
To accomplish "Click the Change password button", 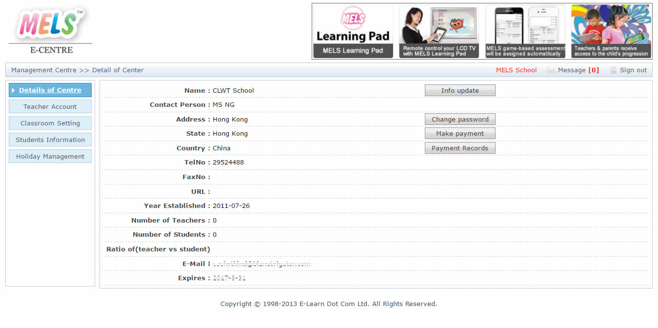I will click(x=460, y=120).
